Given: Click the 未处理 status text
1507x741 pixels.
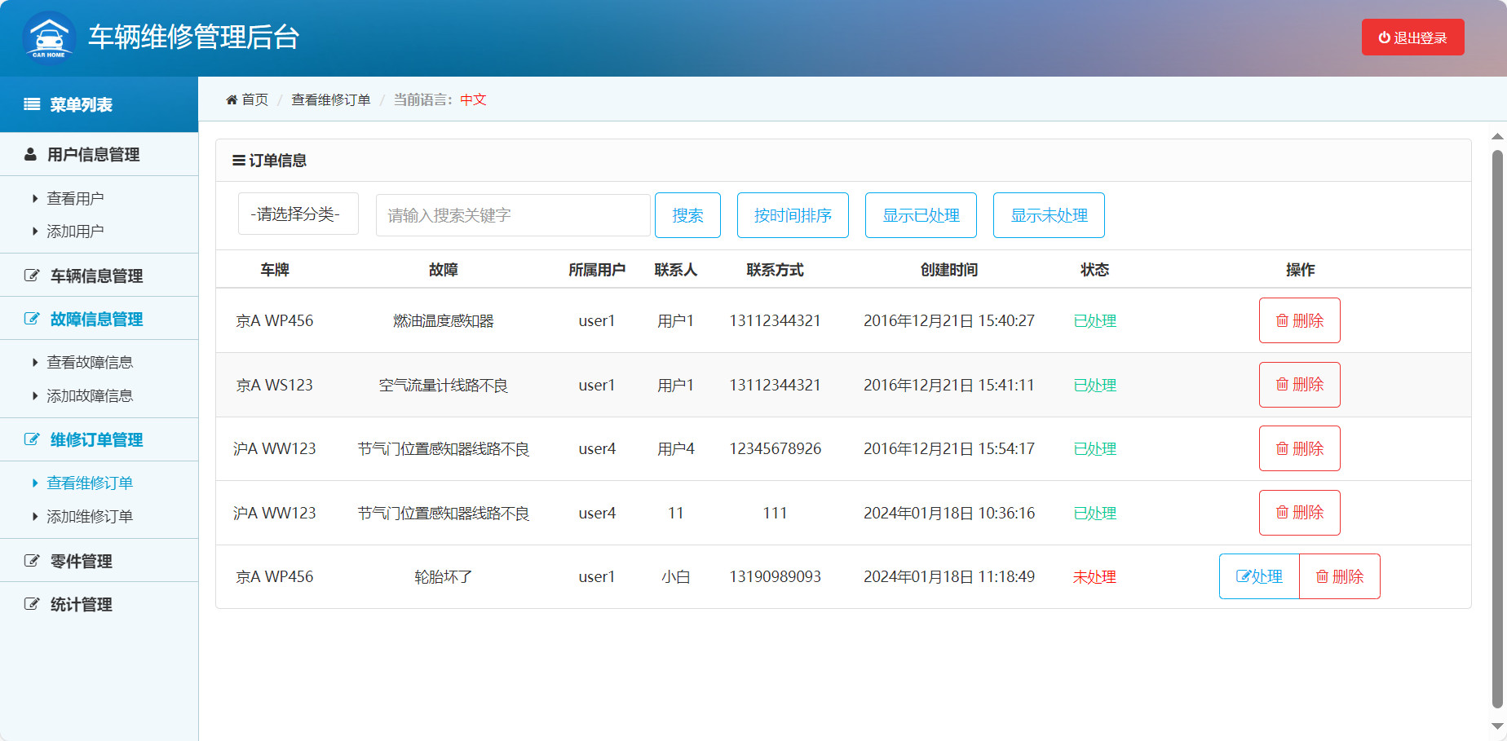Looking at the screenshot, I should point(1094,576).
